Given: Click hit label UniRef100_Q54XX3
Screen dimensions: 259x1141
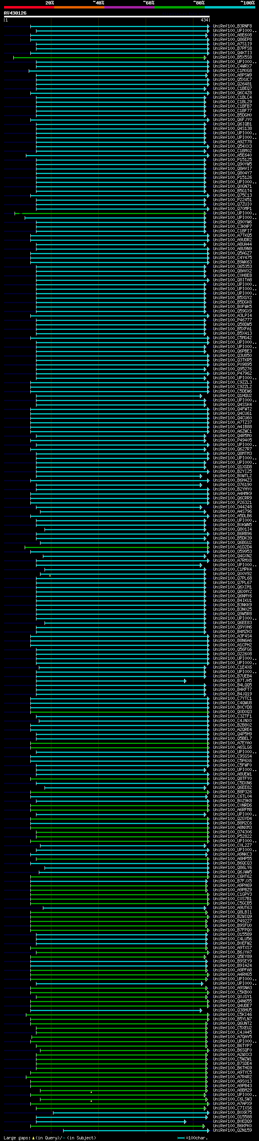Looking at the screenshot, I should click(x=232, y=146).
